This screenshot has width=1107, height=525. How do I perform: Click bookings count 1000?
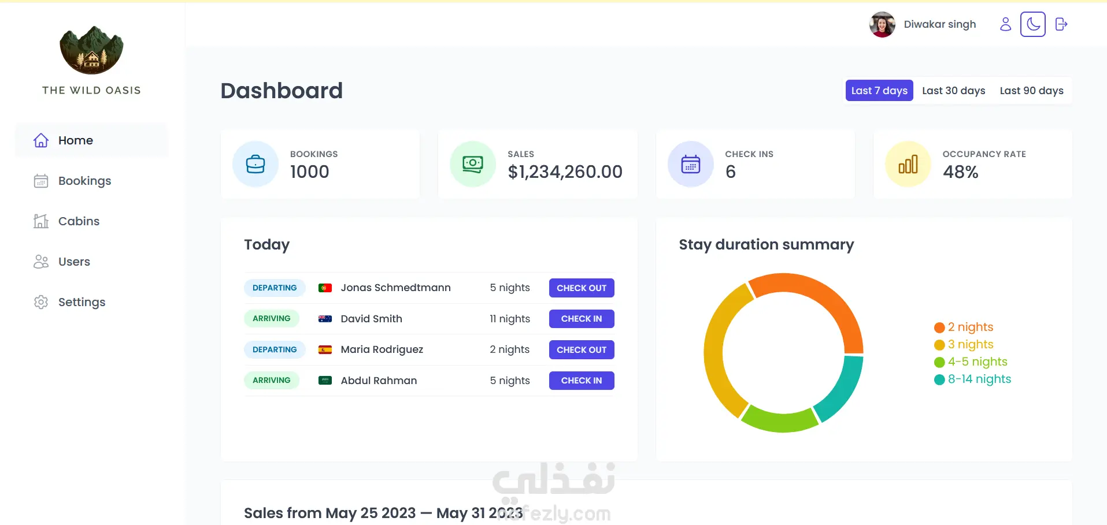[309, 172]
